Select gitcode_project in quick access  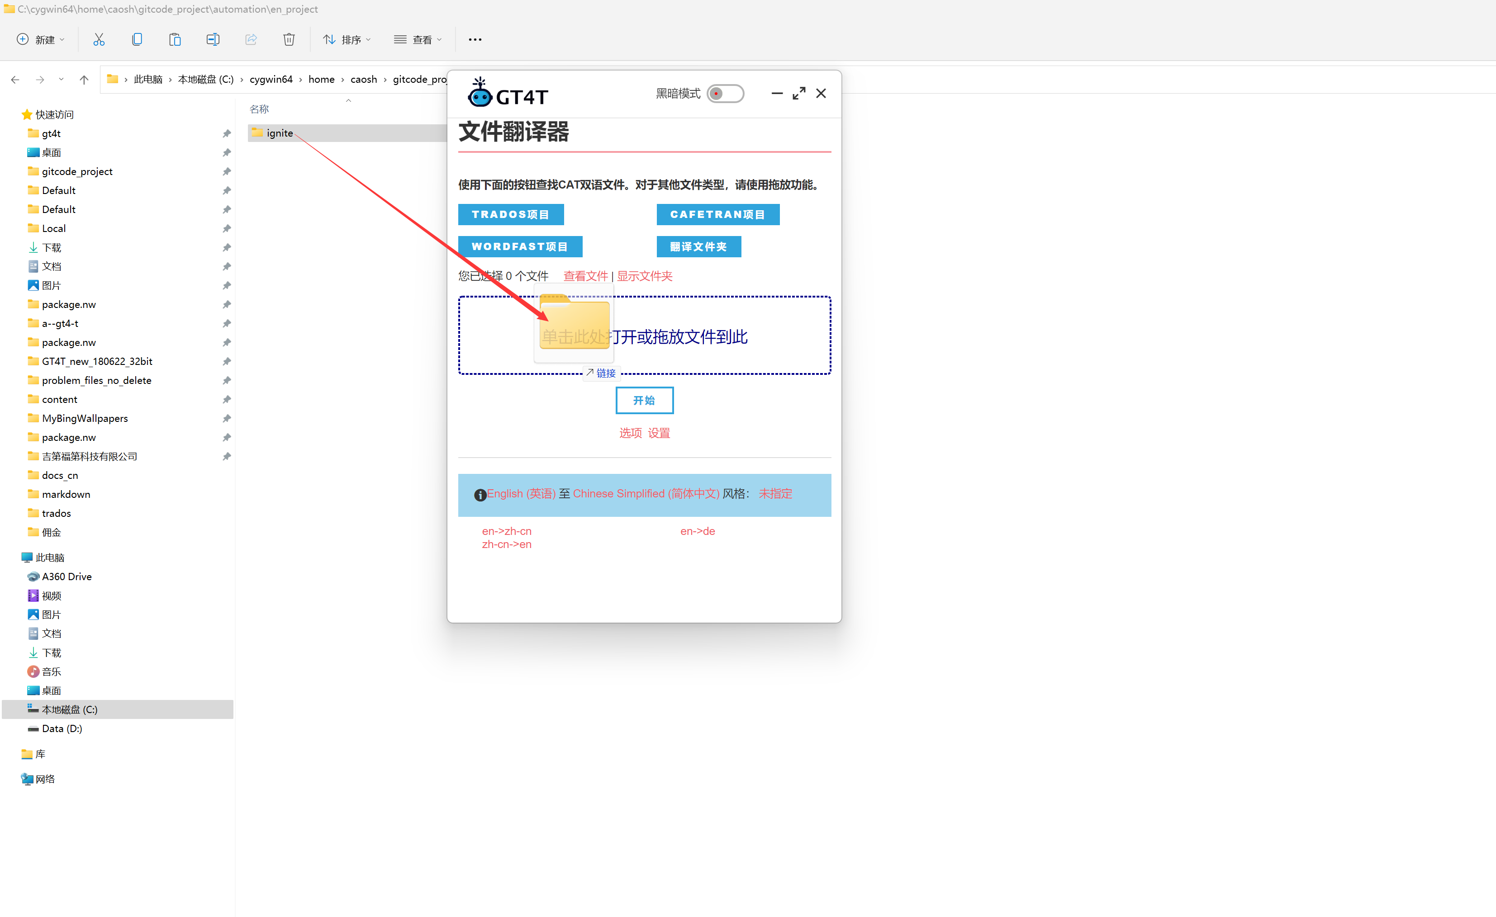tap(77, 171)
